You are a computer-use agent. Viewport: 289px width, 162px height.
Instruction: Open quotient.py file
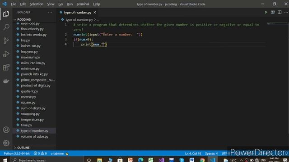(29, 91)
